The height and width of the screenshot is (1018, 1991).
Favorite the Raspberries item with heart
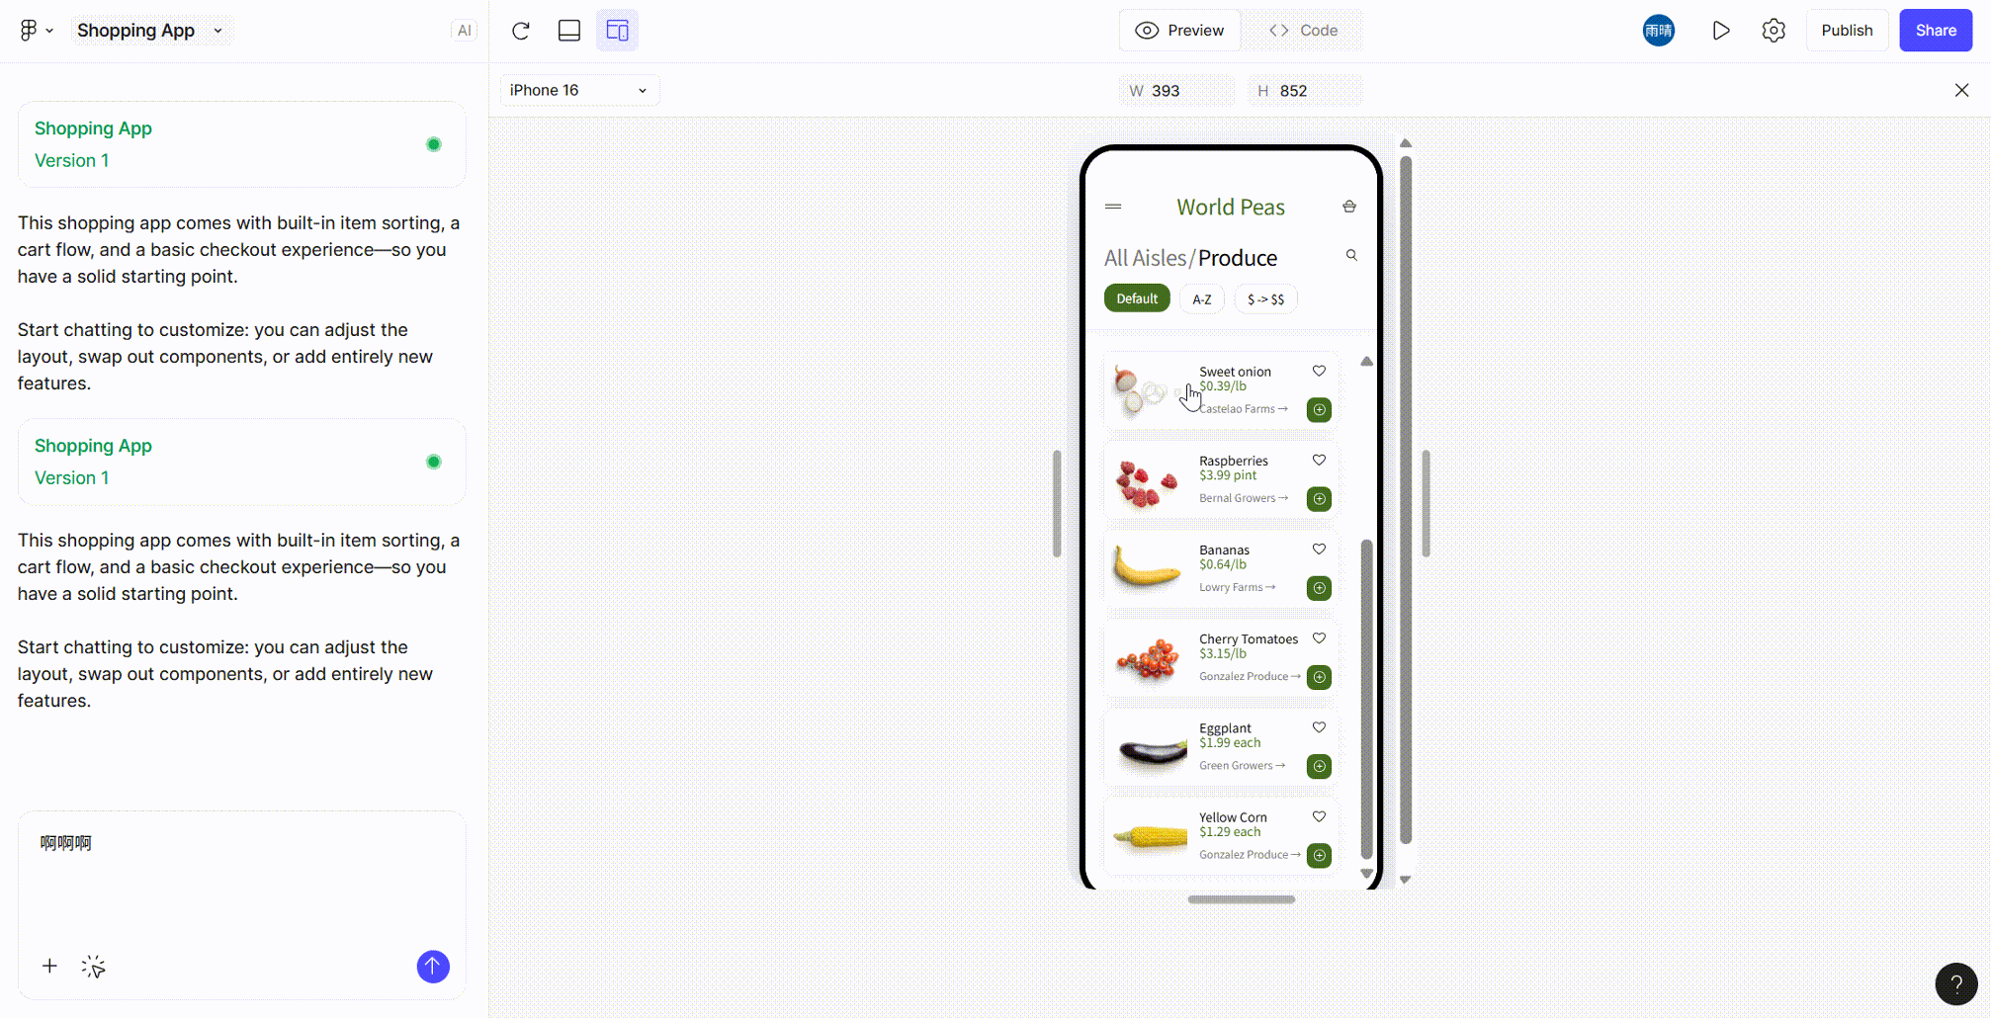tap(1319, 460)
